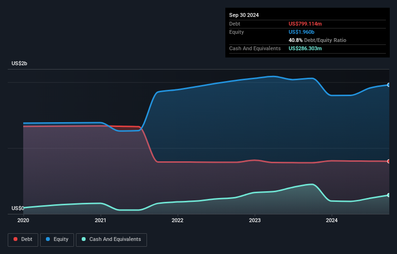Screen dimensions: 397x254
Task: Click the 2022 axis label
Action: tap(177, 220)
